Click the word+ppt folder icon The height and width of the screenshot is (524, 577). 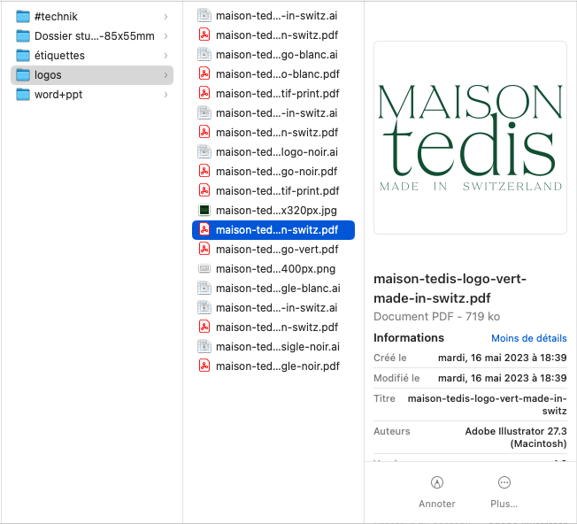coord(23,95)
